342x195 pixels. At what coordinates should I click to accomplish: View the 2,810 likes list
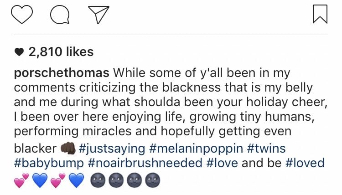tap(61, 52)
